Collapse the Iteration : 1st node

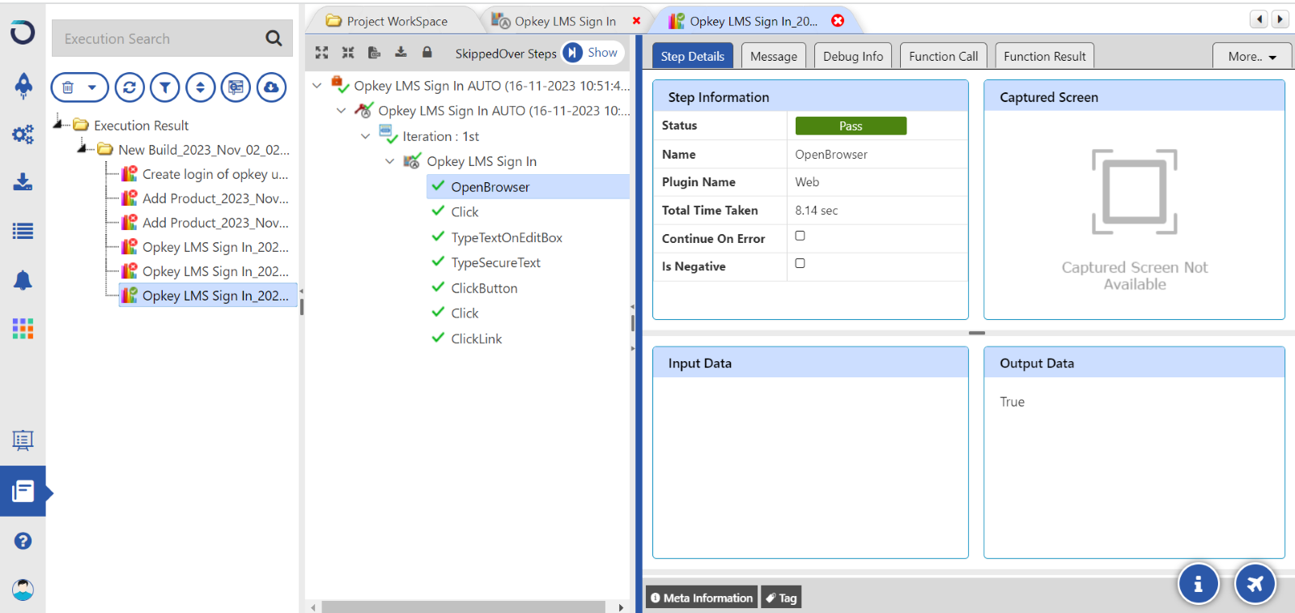[x=366, y=136]
